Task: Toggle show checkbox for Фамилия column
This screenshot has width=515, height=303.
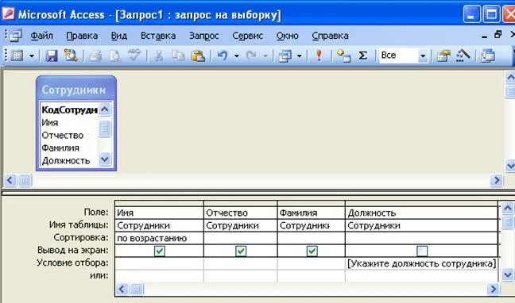Action: click(x=312, y=251)
